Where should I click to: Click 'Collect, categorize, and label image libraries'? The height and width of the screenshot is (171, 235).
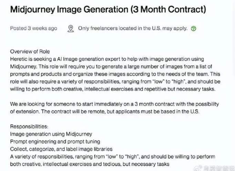(x=61, y=149)
